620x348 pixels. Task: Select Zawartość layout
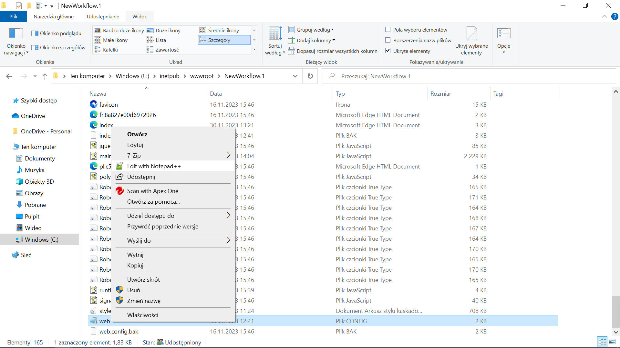[163, 50]
